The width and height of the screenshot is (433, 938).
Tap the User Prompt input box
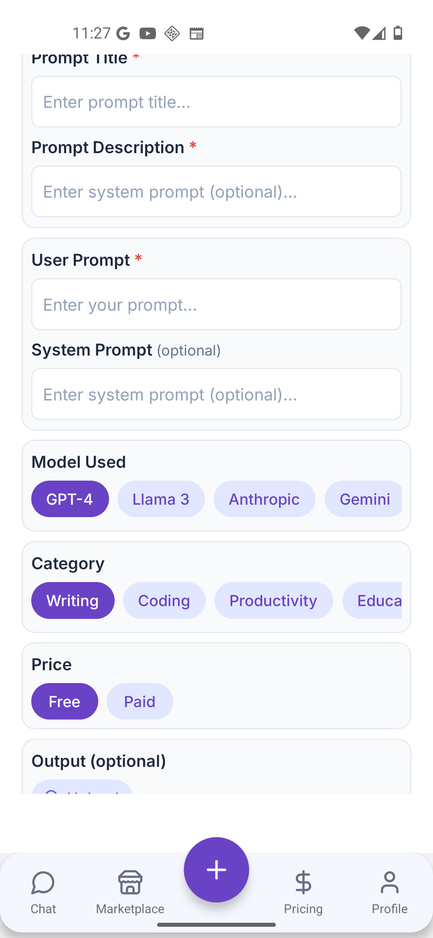(x=216, y=305)
